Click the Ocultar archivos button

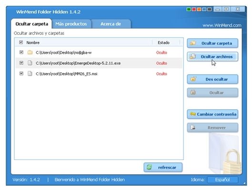tap(212, 57)
